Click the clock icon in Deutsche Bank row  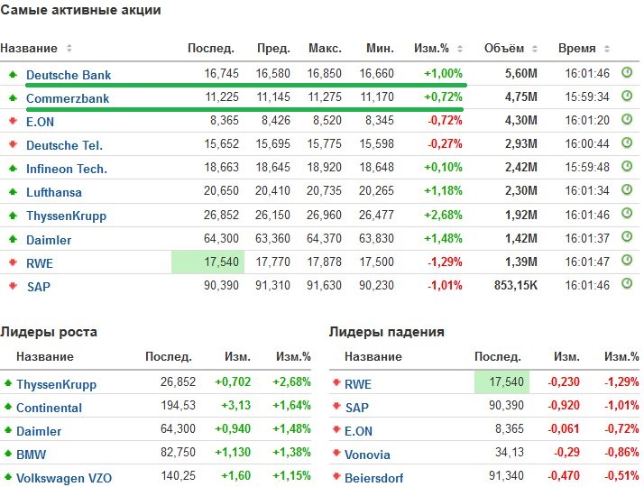[x=628, y=73]
